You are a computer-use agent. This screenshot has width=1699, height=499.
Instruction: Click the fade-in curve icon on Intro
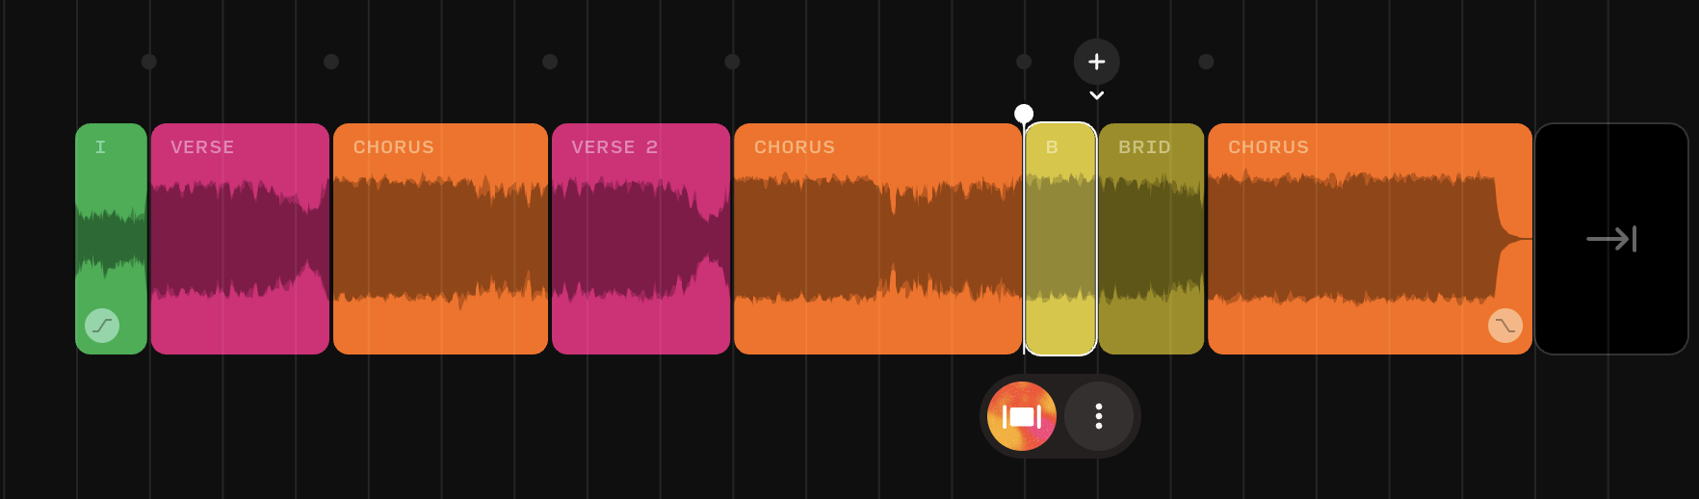(102, 326)
